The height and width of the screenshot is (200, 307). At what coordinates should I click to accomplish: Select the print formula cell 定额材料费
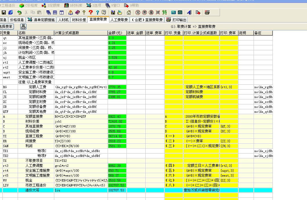201,92
